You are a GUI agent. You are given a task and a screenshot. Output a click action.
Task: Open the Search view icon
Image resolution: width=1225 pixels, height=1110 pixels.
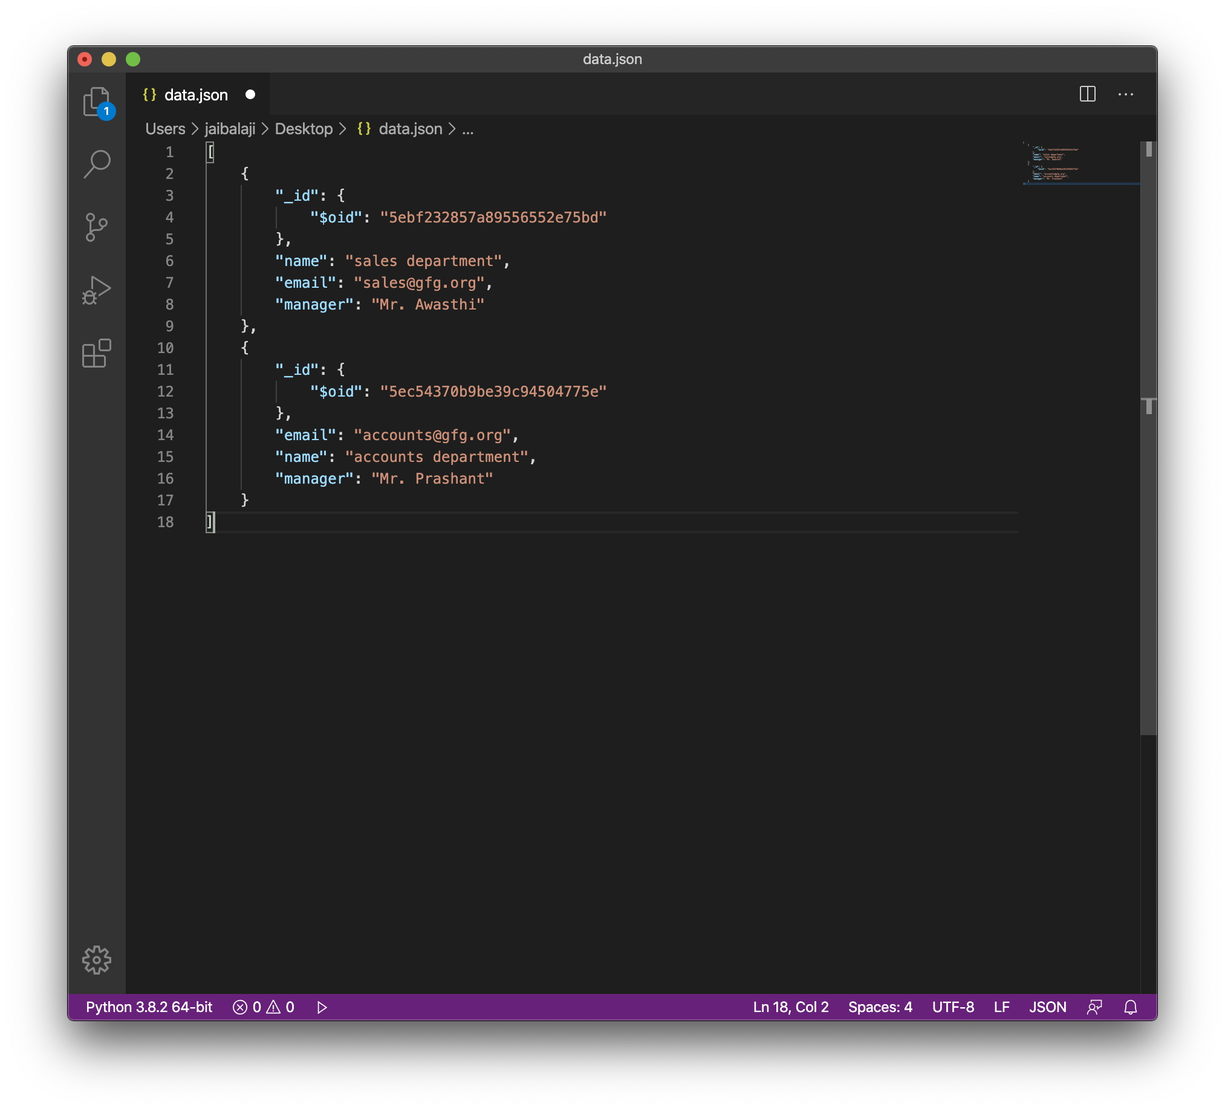96,164
